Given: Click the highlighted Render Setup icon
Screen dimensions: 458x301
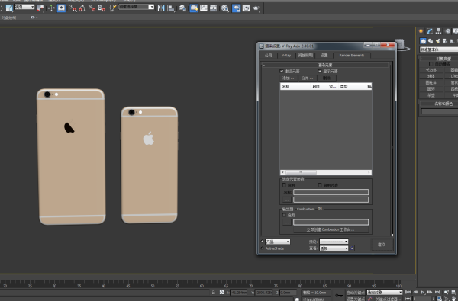Looking at the screenshot, I should (x=236, y=8).
